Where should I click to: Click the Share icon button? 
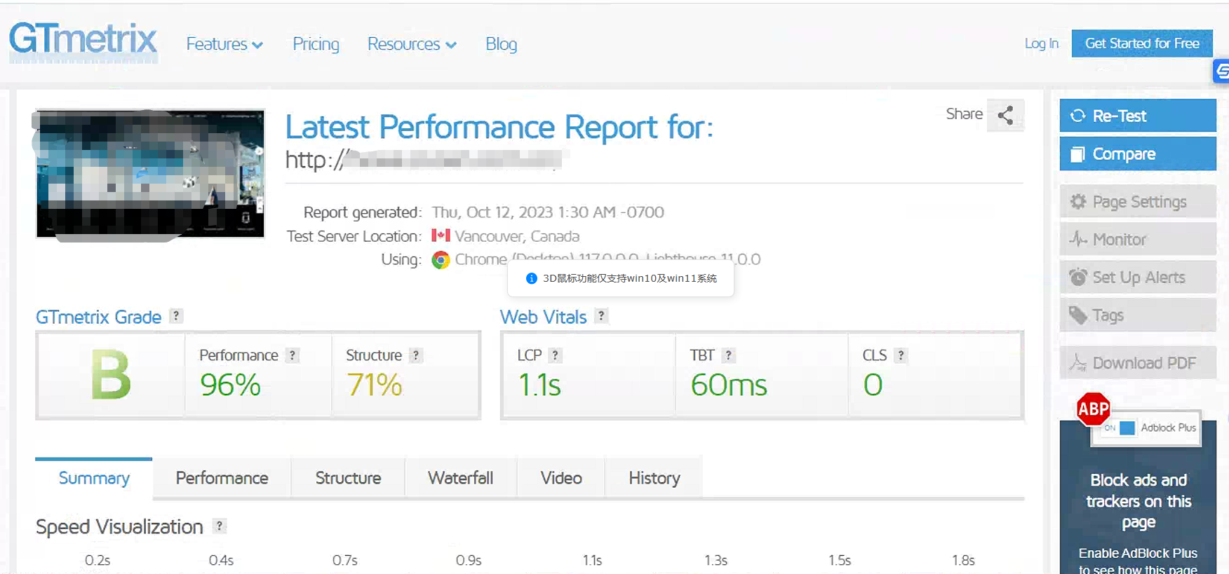click(1005, 115)
